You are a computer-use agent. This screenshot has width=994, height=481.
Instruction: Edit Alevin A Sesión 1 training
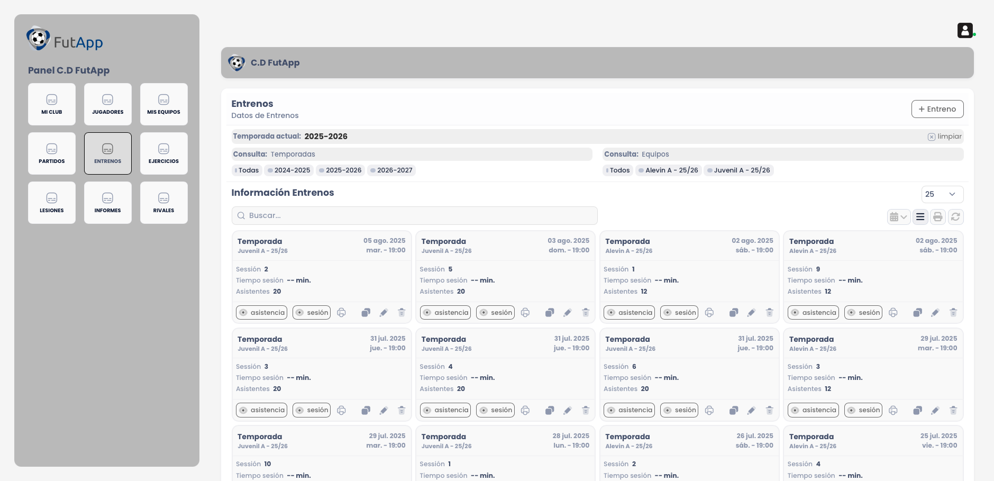click(751, 313)
